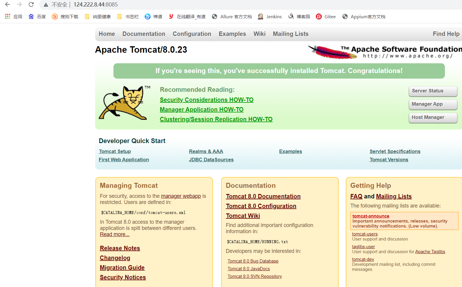The width and height of the screenshot is (462, 287).
Task: Open the Home nav item
Action: point(107,34)
